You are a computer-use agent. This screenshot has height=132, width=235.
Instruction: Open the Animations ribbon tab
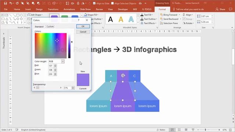[69, 9]
